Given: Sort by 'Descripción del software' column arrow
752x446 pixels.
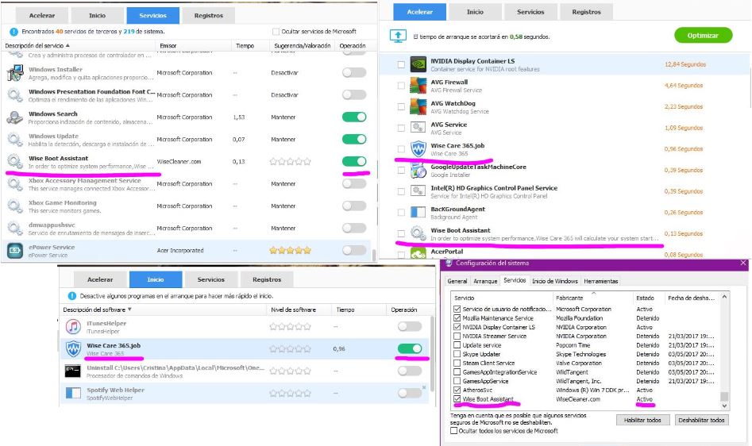Looking at the screenshot, I should 129,310.
